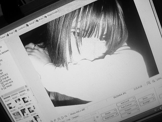Click the PhotoScape tab icon
The width and height of the screenshot is (162, 122).
click(46, 17)
